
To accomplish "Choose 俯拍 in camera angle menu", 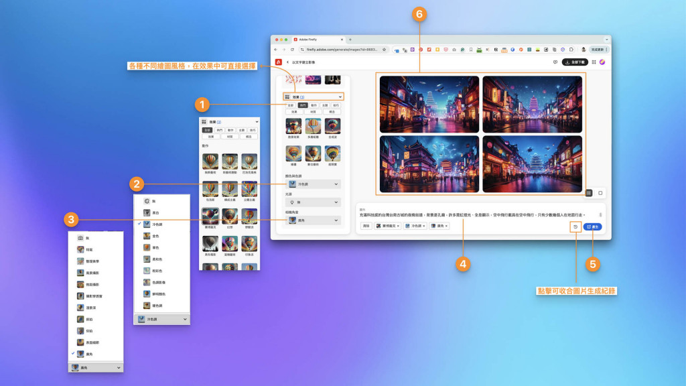I will click(95, 319).
